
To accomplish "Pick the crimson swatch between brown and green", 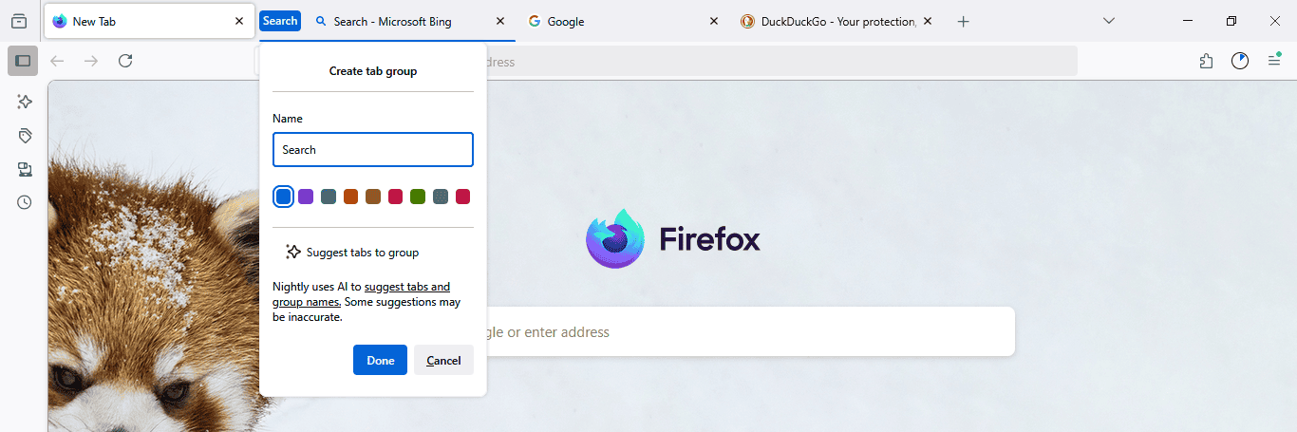I will click(x=396, y=197).
